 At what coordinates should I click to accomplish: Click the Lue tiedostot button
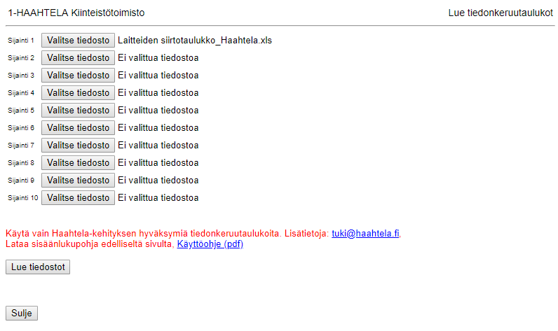(38, 267)
